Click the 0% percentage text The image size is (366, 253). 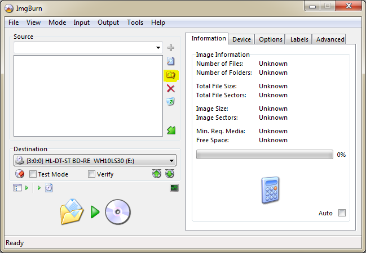coord(341,155)
